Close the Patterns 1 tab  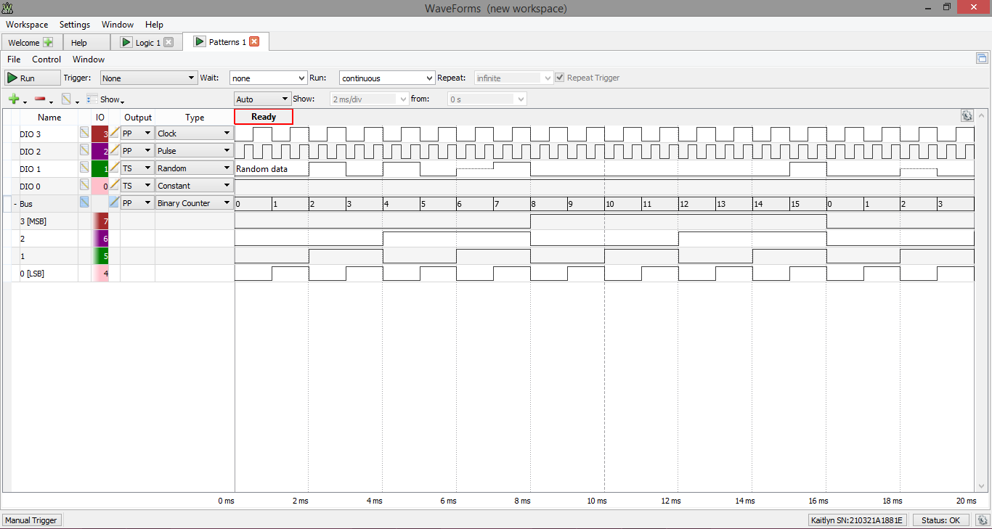[254, 41]
